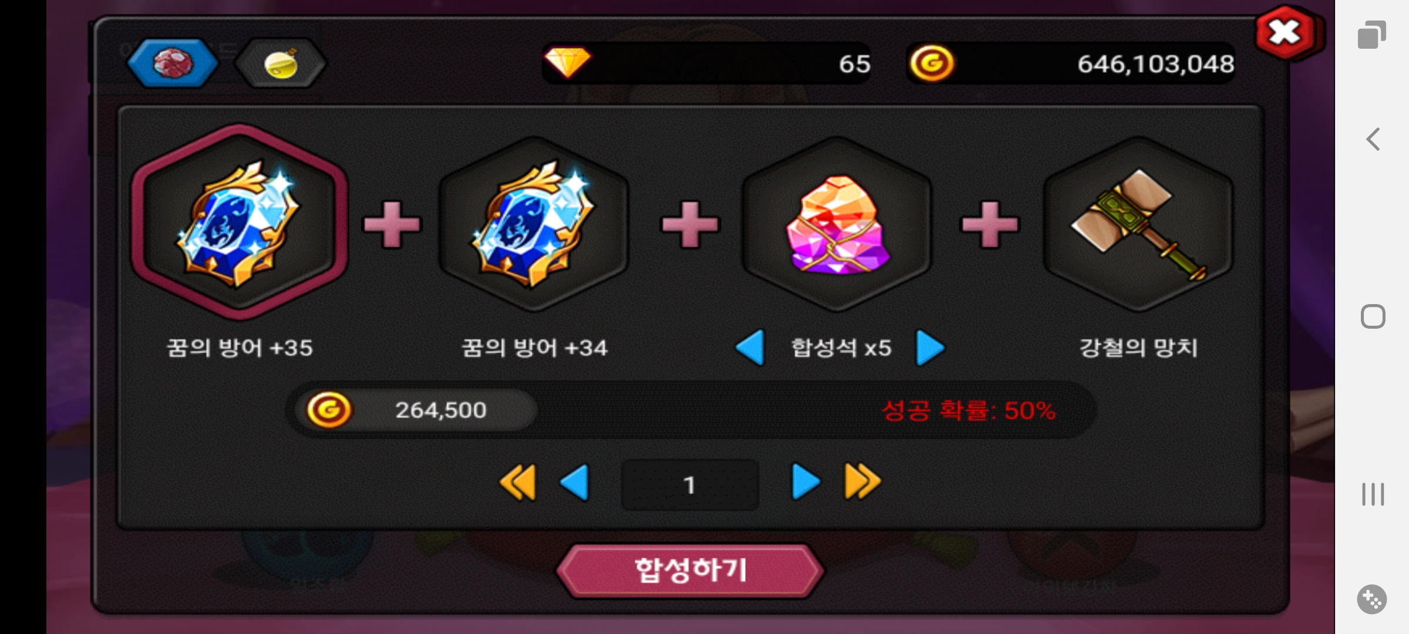Jump to minimum with double left arrows

518,483
